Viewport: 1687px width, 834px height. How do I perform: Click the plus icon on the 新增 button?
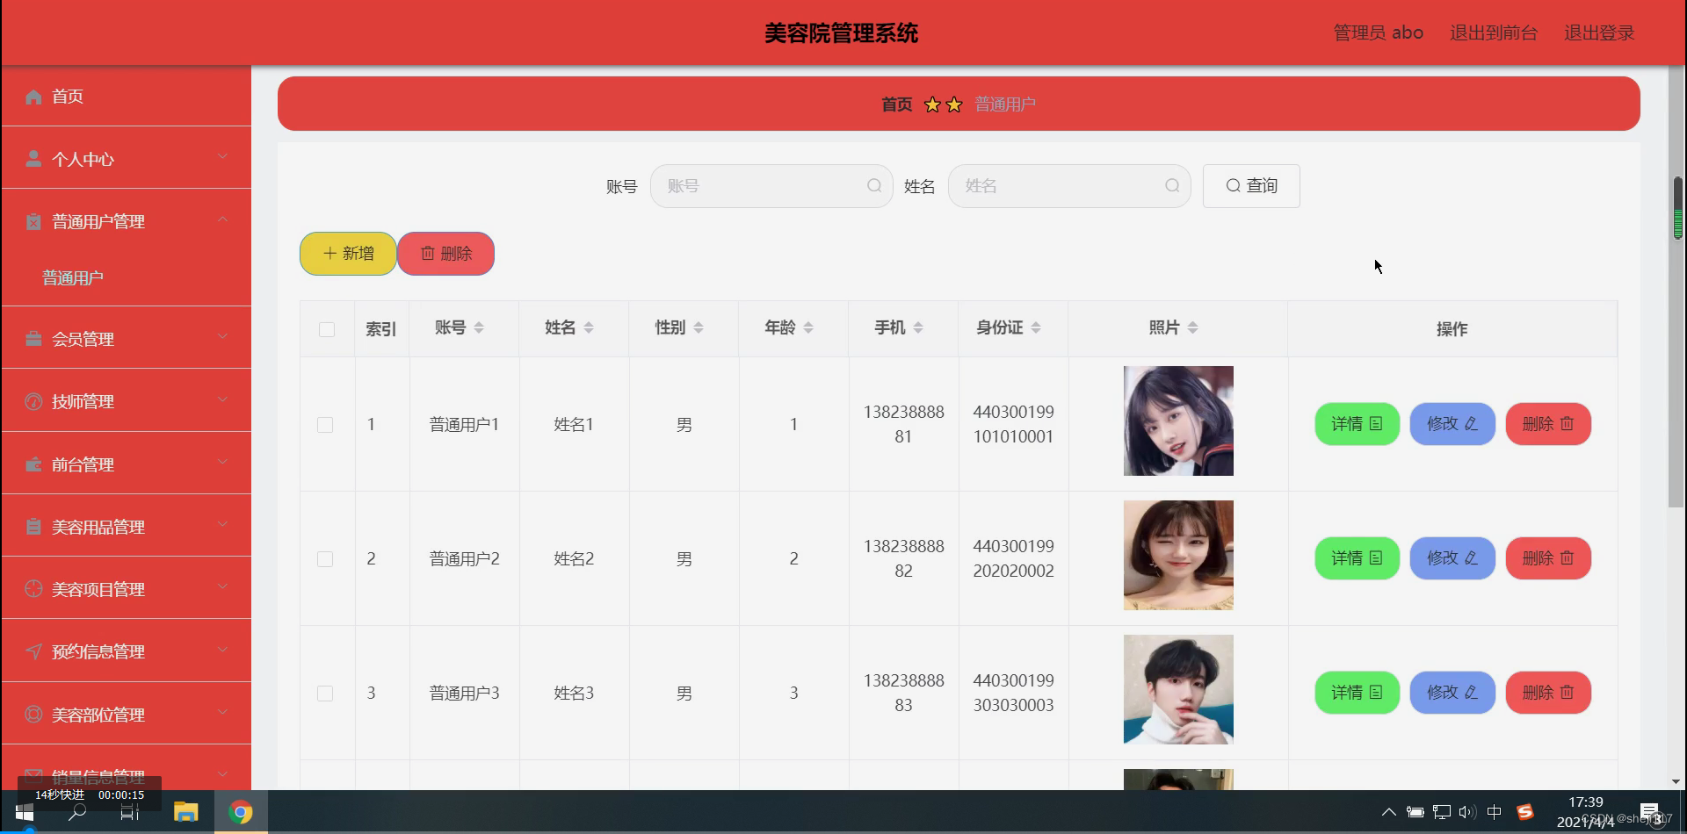pyautogui.click(x=329, y=253)
